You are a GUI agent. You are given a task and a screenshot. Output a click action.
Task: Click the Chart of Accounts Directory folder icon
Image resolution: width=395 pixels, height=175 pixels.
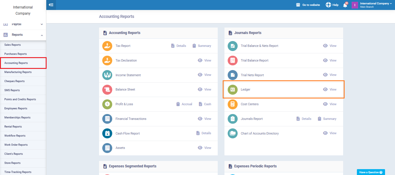[233, 133]
